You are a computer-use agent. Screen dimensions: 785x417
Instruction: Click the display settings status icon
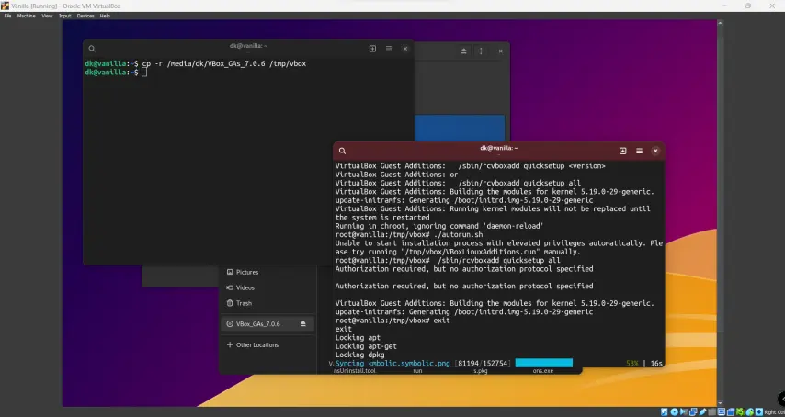point(722,412)
